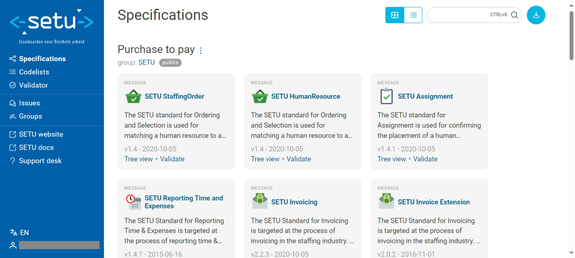The height and width of the screenshot is (258, 575).
Task: Click version text v2.0.2 - 2016-11-01
Action: 406,254
